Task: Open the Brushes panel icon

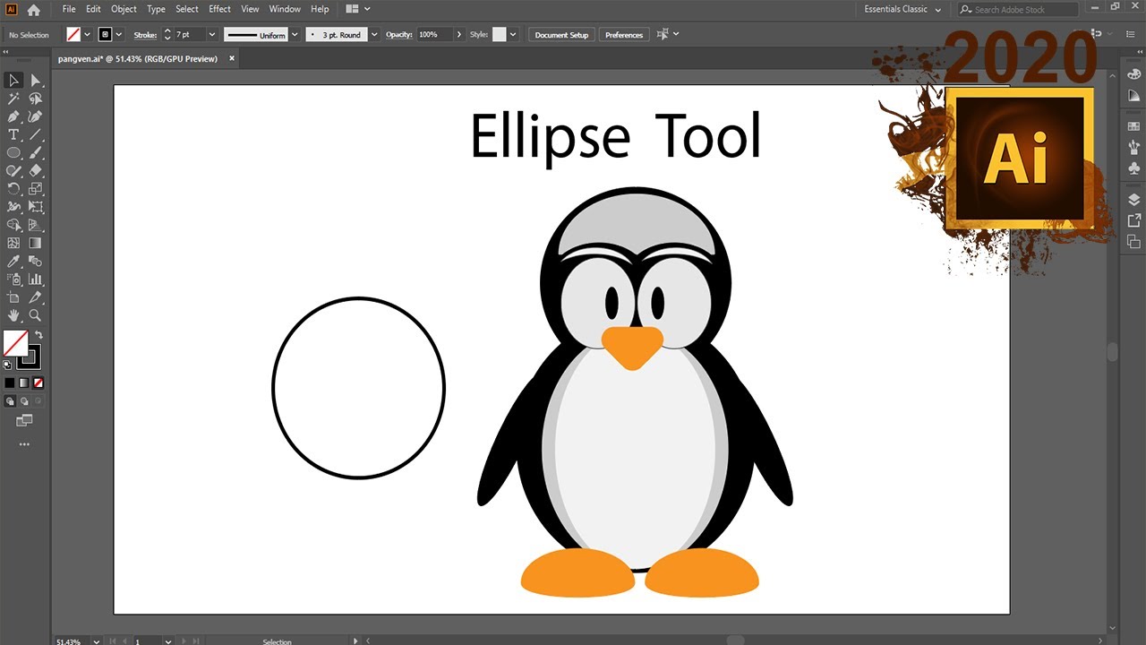Action: click(x=1134, y=146)
